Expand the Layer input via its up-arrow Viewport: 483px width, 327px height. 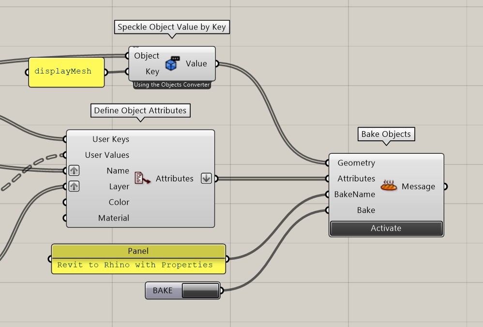coord(74,186)
